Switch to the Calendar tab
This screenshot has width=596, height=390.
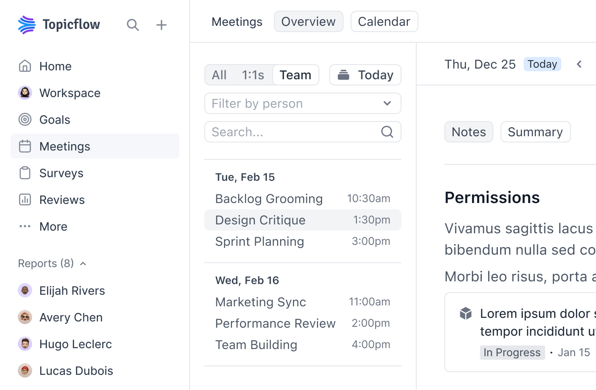[384, 21]
